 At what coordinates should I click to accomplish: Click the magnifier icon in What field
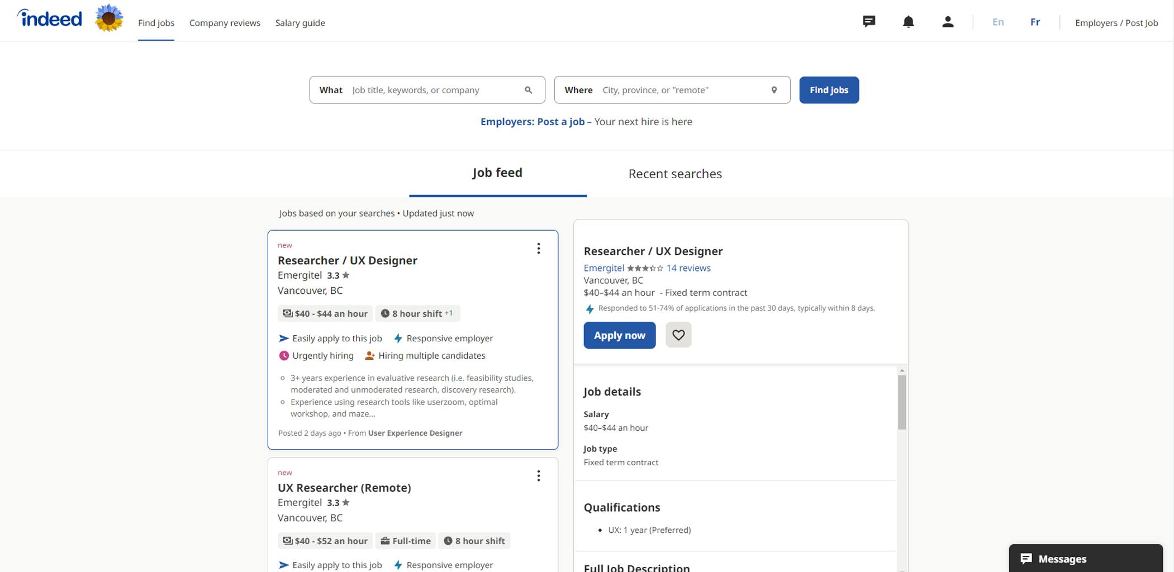[528, 90]
